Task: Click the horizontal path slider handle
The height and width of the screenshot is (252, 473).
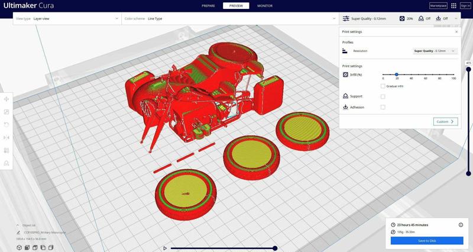Action: 275,248
